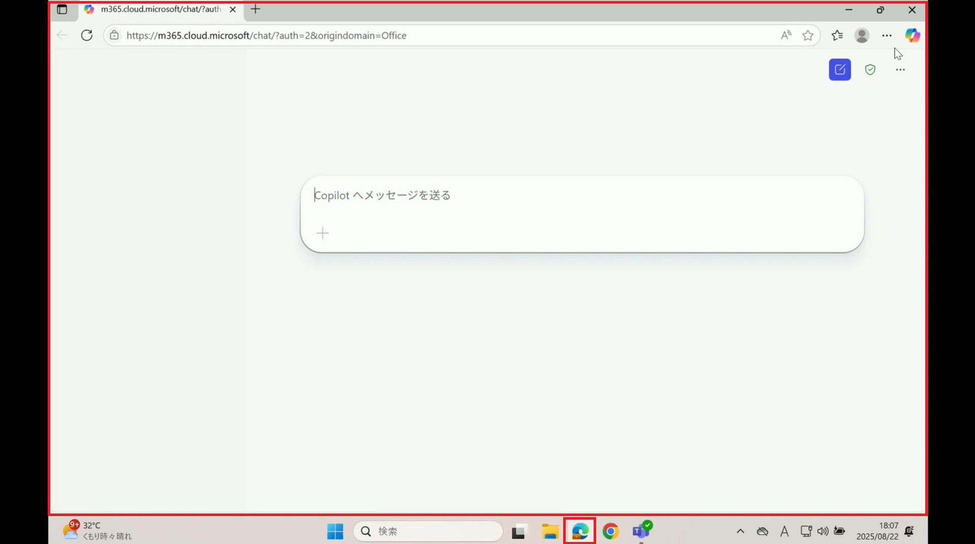The height and width of the screenshot is (544, 975).
Task: Open the Copilot sidebar in Edge
Action: (912, 35)
